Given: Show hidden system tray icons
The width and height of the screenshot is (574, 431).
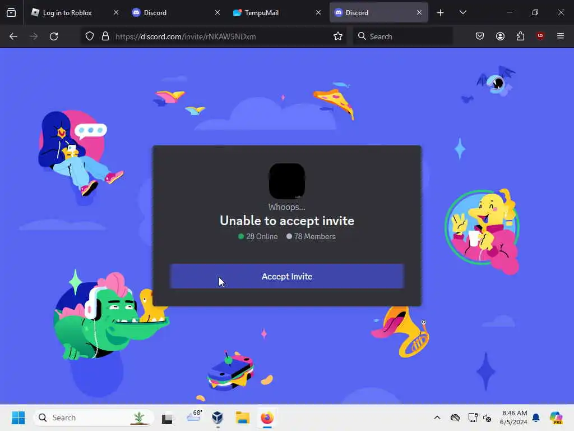Looking at the screenshot, I should pos(437,418).
